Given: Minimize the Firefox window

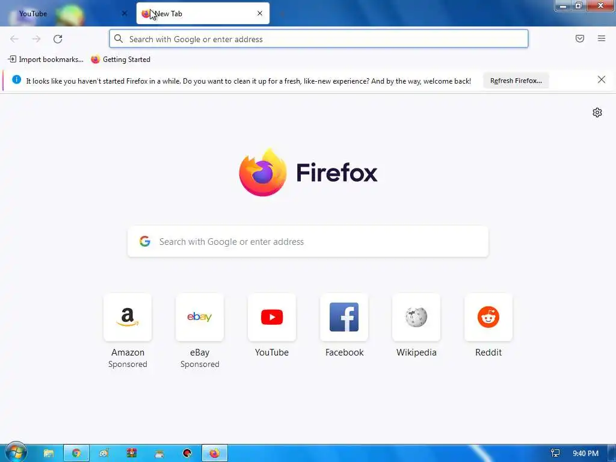Looking at the screenshot, I should pyautogui.click(x=563, y=5).
